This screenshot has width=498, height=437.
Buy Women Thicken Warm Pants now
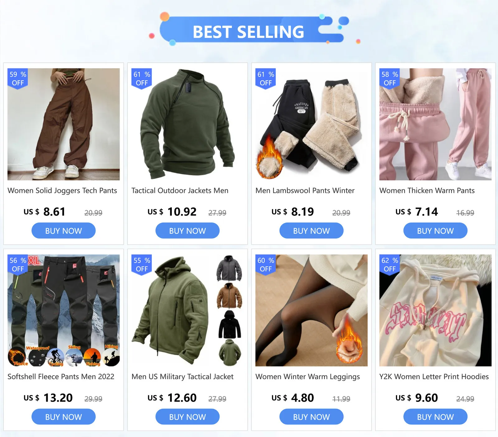point(435,231)
